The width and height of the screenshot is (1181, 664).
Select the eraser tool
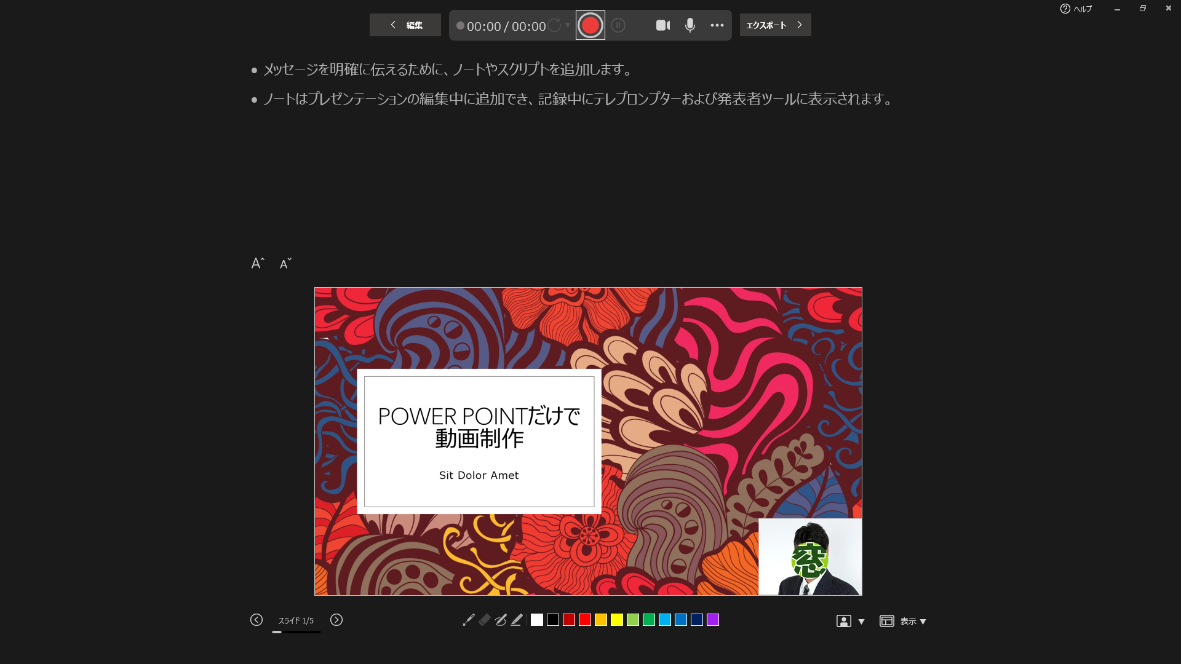[485, 620]
